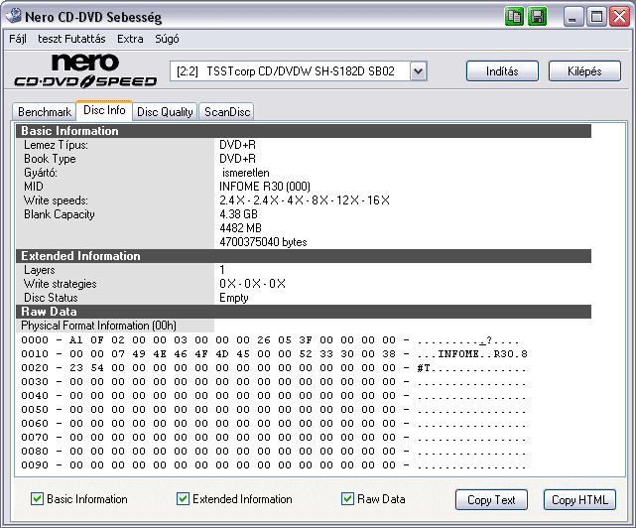Click the hex row starting with 0050
636x528 pixels.
[274, 410]
